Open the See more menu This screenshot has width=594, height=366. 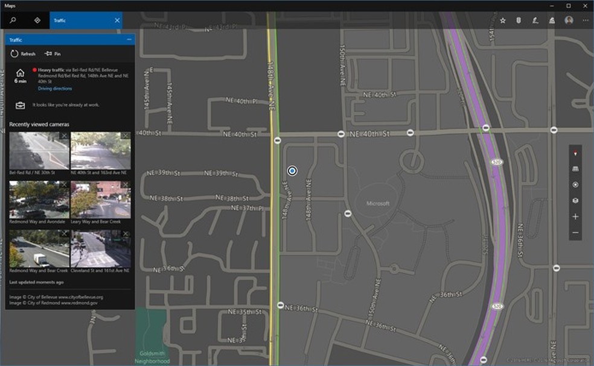coord(584,20)
